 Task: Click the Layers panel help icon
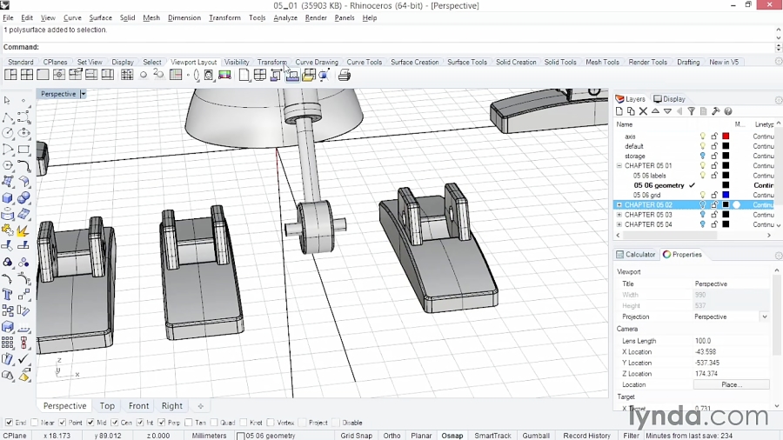[728, 111]
